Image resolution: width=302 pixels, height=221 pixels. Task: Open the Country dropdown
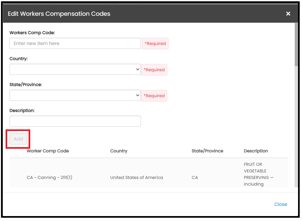pyautogui.click(x=75, y=69)
